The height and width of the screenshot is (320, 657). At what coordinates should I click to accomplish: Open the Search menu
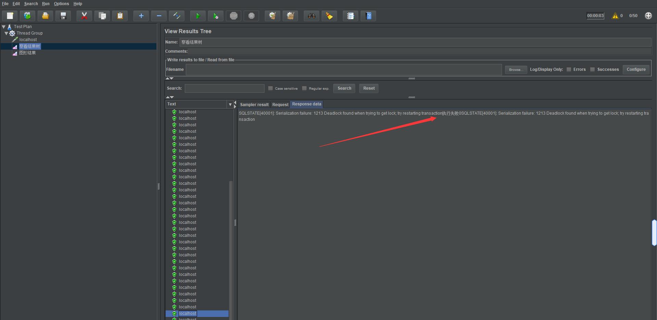point(31,4)
